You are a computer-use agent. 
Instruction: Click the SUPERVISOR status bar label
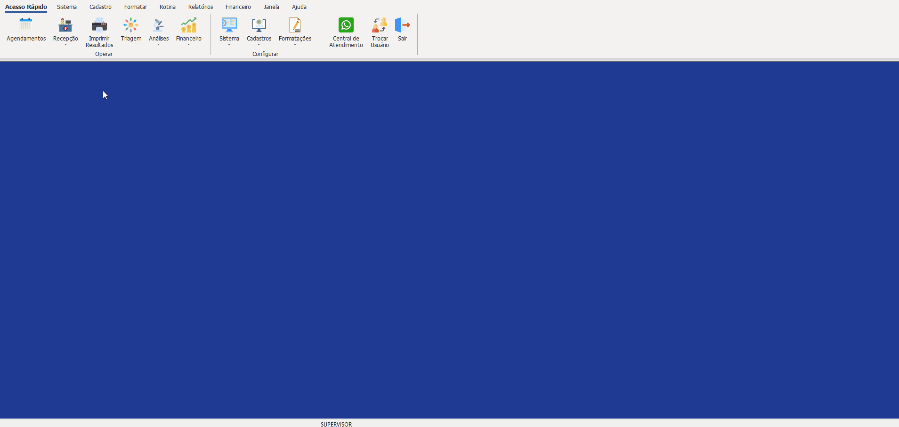(336, 424)
